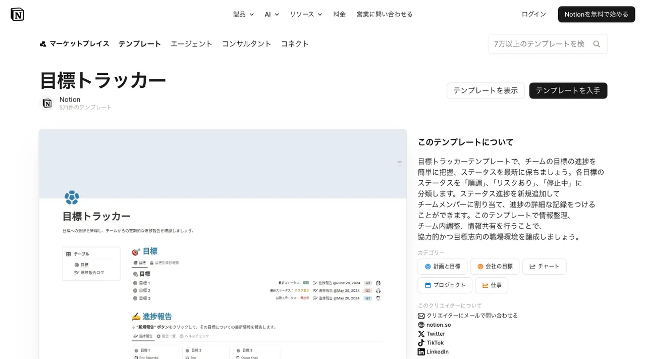The width and height of the screenshot is (646, 359).
Task: Click Notionを無料で始める button
Action: click(x=597, y=14)
